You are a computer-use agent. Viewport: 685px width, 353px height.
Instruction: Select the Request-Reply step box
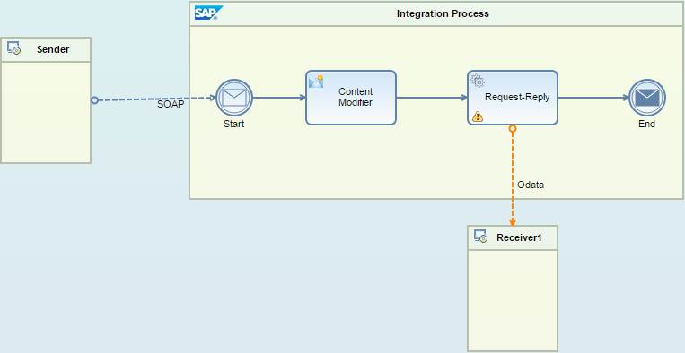coord(513,98)
